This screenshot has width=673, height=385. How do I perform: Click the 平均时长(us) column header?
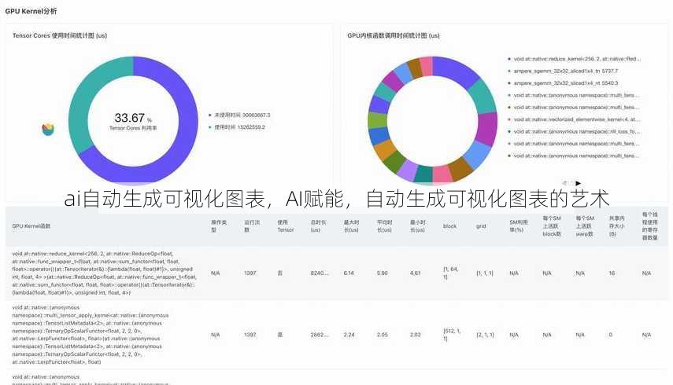(384, 226)
